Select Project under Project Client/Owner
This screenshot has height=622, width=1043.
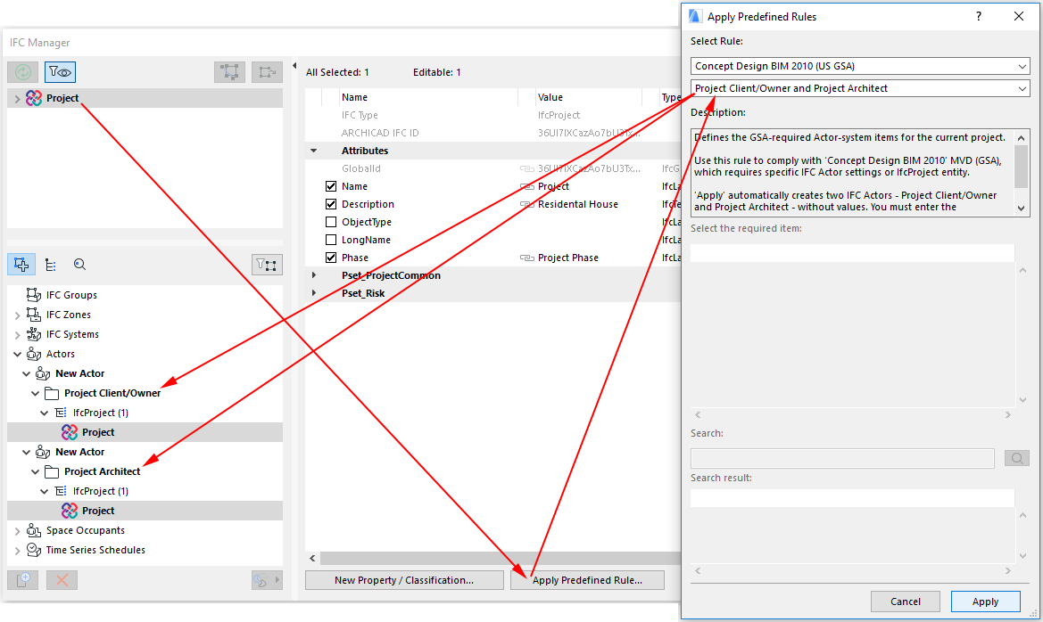pos(98,432)
